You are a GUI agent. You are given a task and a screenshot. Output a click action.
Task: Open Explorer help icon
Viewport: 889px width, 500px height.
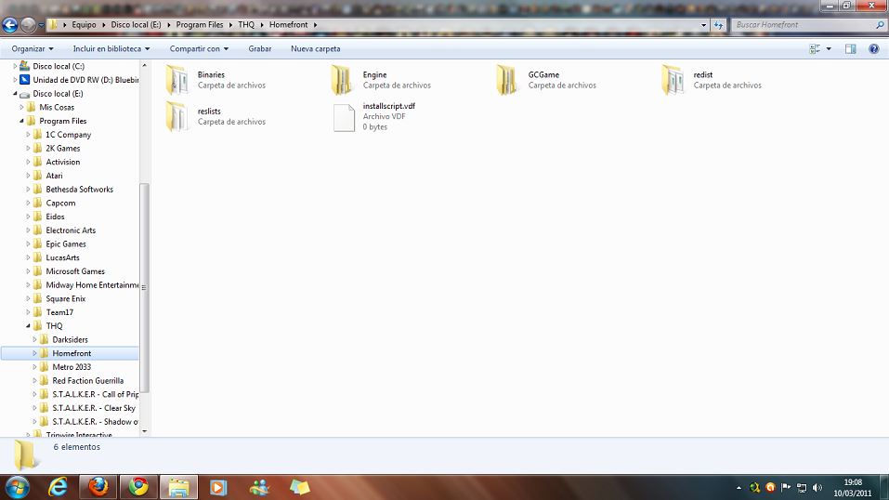point(874,49)
